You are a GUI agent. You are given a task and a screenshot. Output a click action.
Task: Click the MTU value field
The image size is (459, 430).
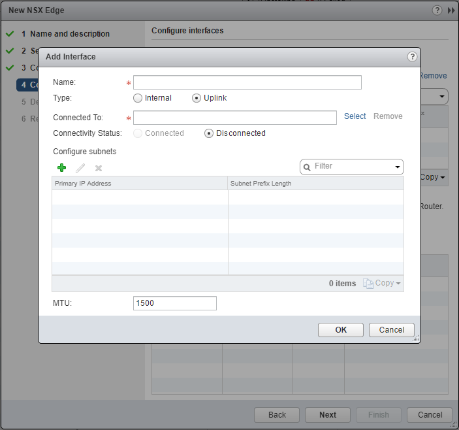pos(174,303)
